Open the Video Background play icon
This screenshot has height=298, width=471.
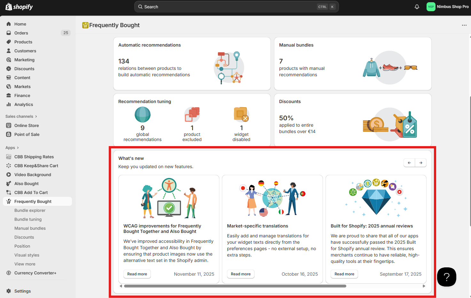9,175
